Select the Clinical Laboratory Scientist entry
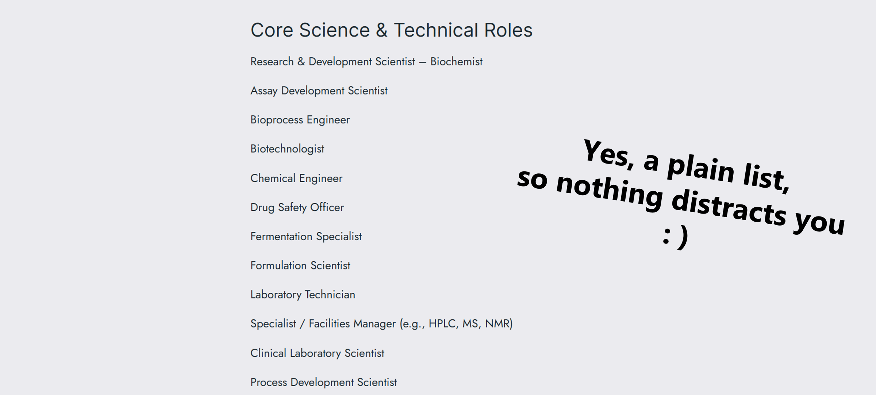This screenshot has width=876, height=395. tap(317, 353)
